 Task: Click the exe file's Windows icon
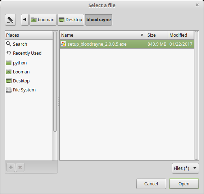click(x=63, y=44)
